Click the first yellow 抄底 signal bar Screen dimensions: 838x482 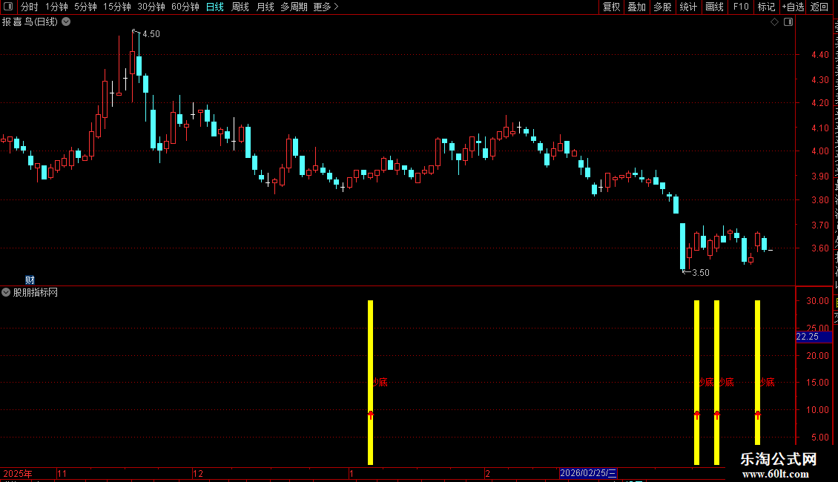point(370,382)
